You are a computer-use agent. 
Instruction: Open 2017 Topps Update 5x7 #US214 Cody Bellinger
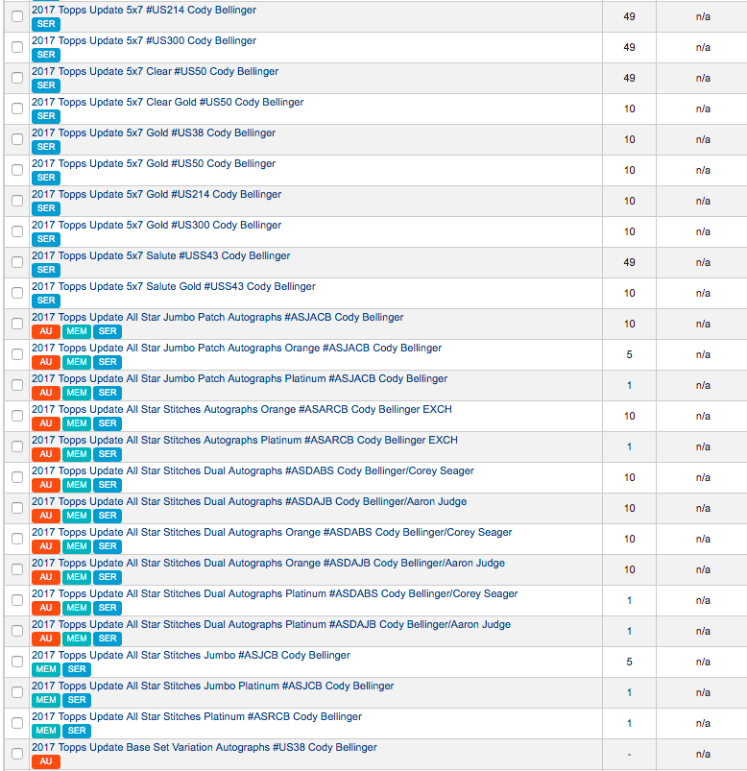pyautogui.click(x=144, y=10)
